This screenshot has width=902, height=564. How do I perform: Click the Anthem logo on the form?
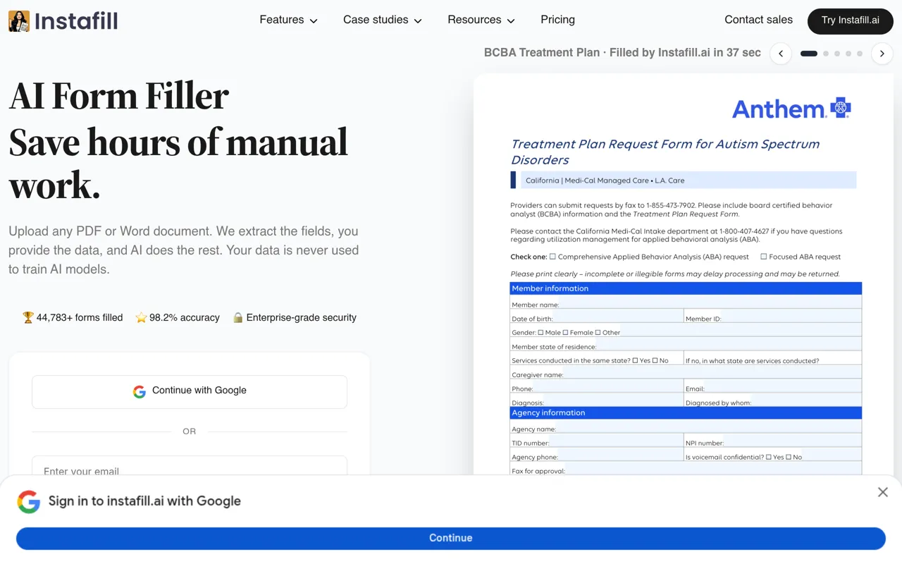(791, 109)
